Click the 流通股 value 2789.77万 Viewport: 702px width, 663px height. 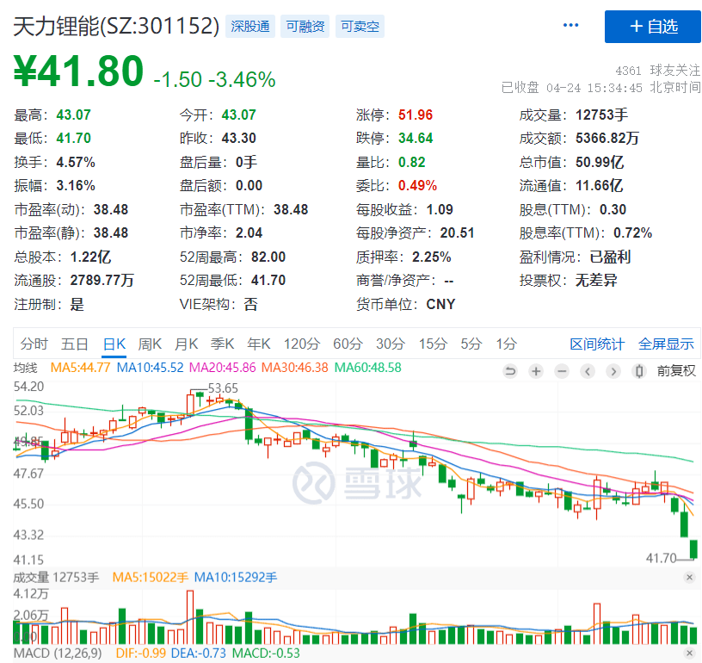coord(102,281)
